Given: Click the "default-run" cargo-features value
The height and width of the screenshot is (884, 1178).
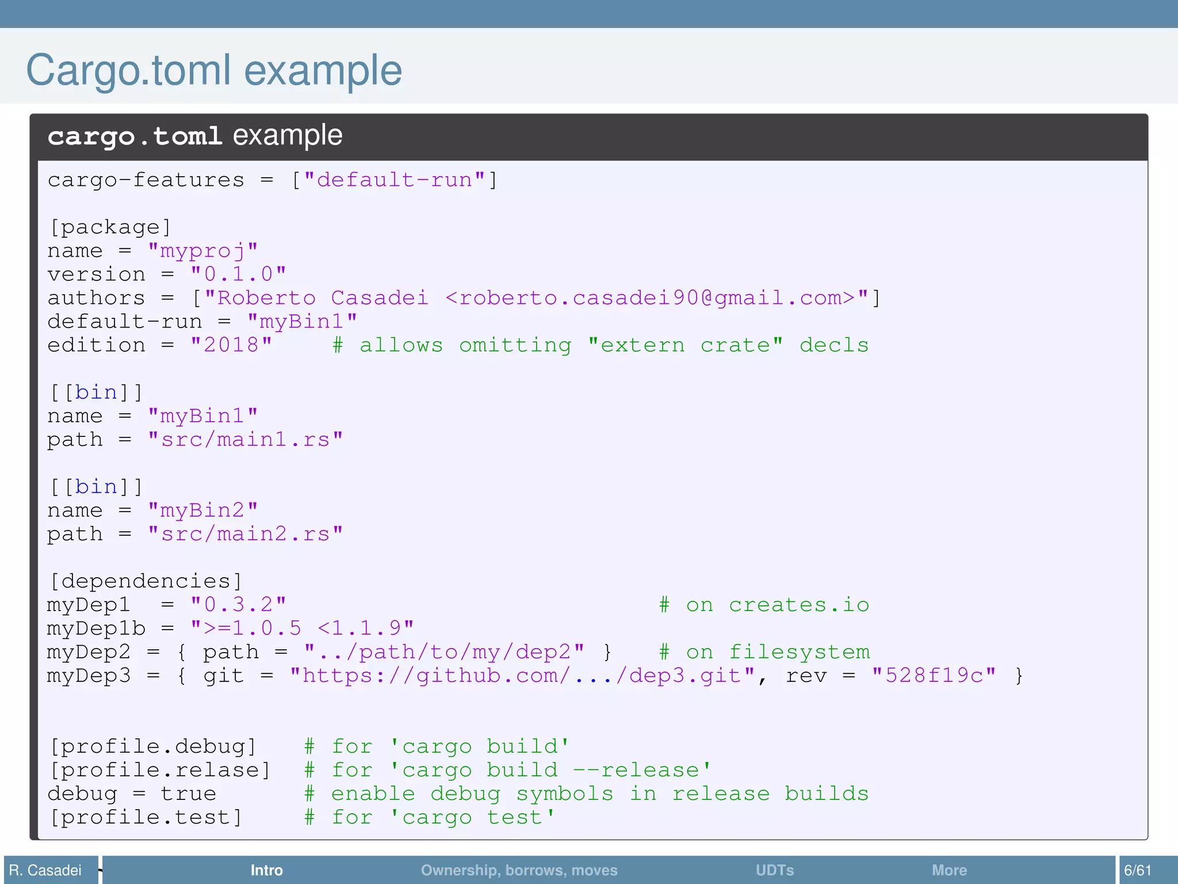Looking at the screenshot, I should tap(394, 180).
